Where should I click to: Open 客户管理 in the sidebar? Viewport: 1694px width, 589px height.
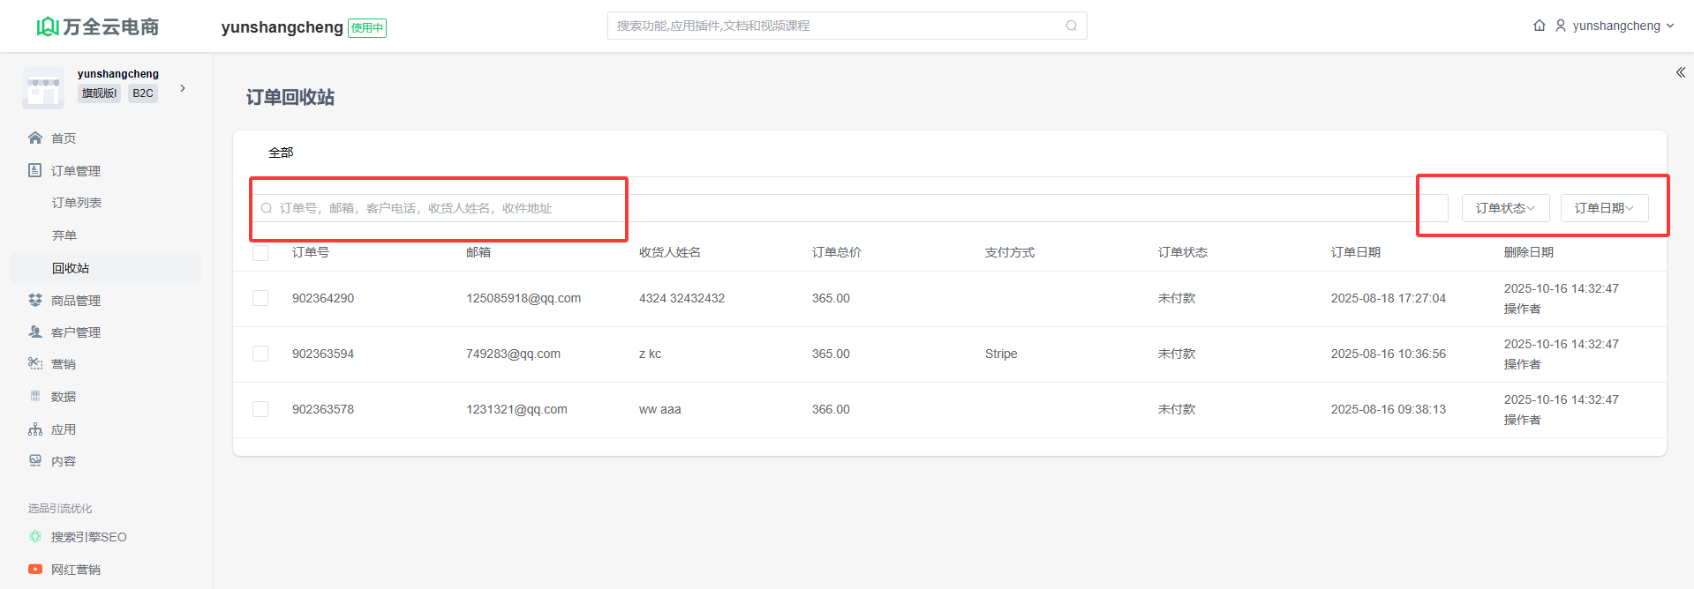[75, 332]
